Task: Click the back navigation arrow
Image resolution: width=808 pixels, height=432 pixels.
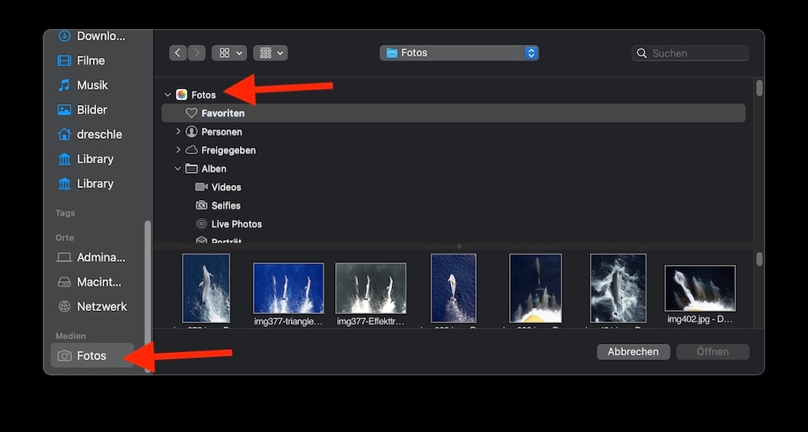Action: point(179,53)
